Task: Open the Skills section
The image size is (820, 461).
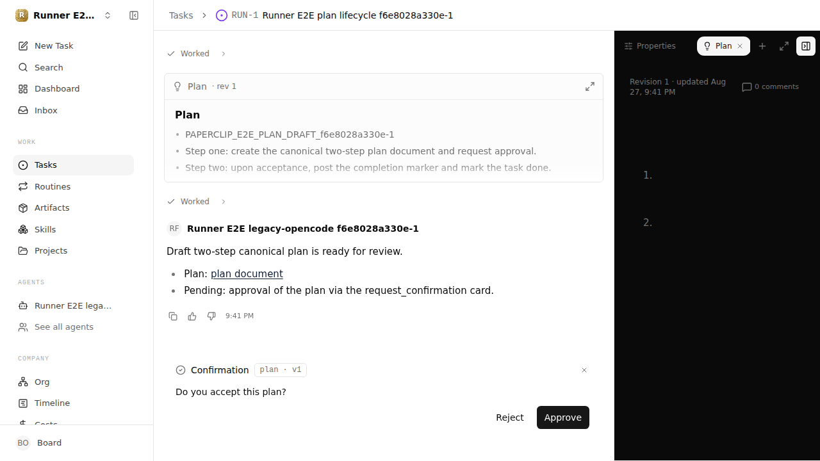Action: (x=73, y=229)
